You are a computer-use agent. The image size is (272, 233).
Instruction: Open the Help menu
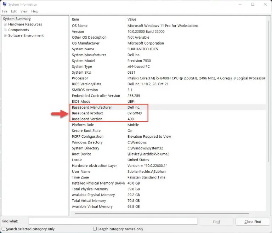(35, 11)
